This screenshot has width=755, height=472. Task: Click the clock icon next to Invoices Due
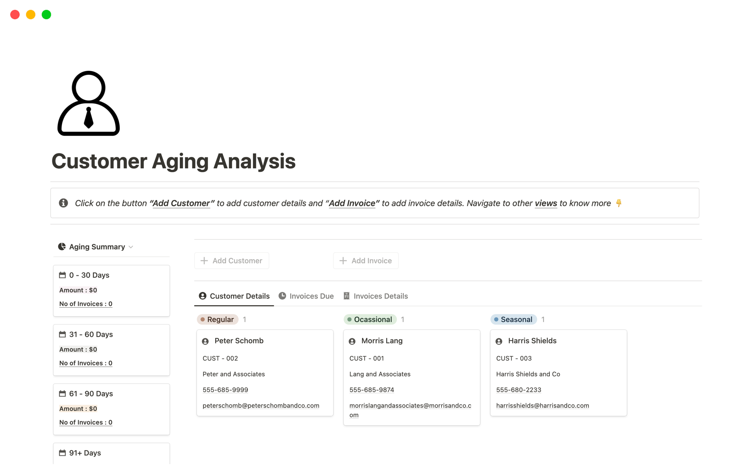click(x=282, y=296)
